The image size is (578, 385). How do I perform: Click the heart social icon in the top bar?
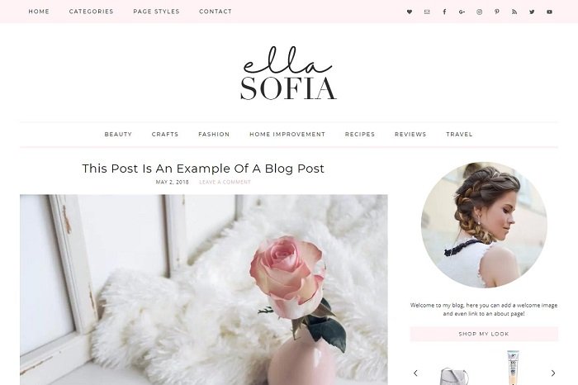click(x=410, y=12)
